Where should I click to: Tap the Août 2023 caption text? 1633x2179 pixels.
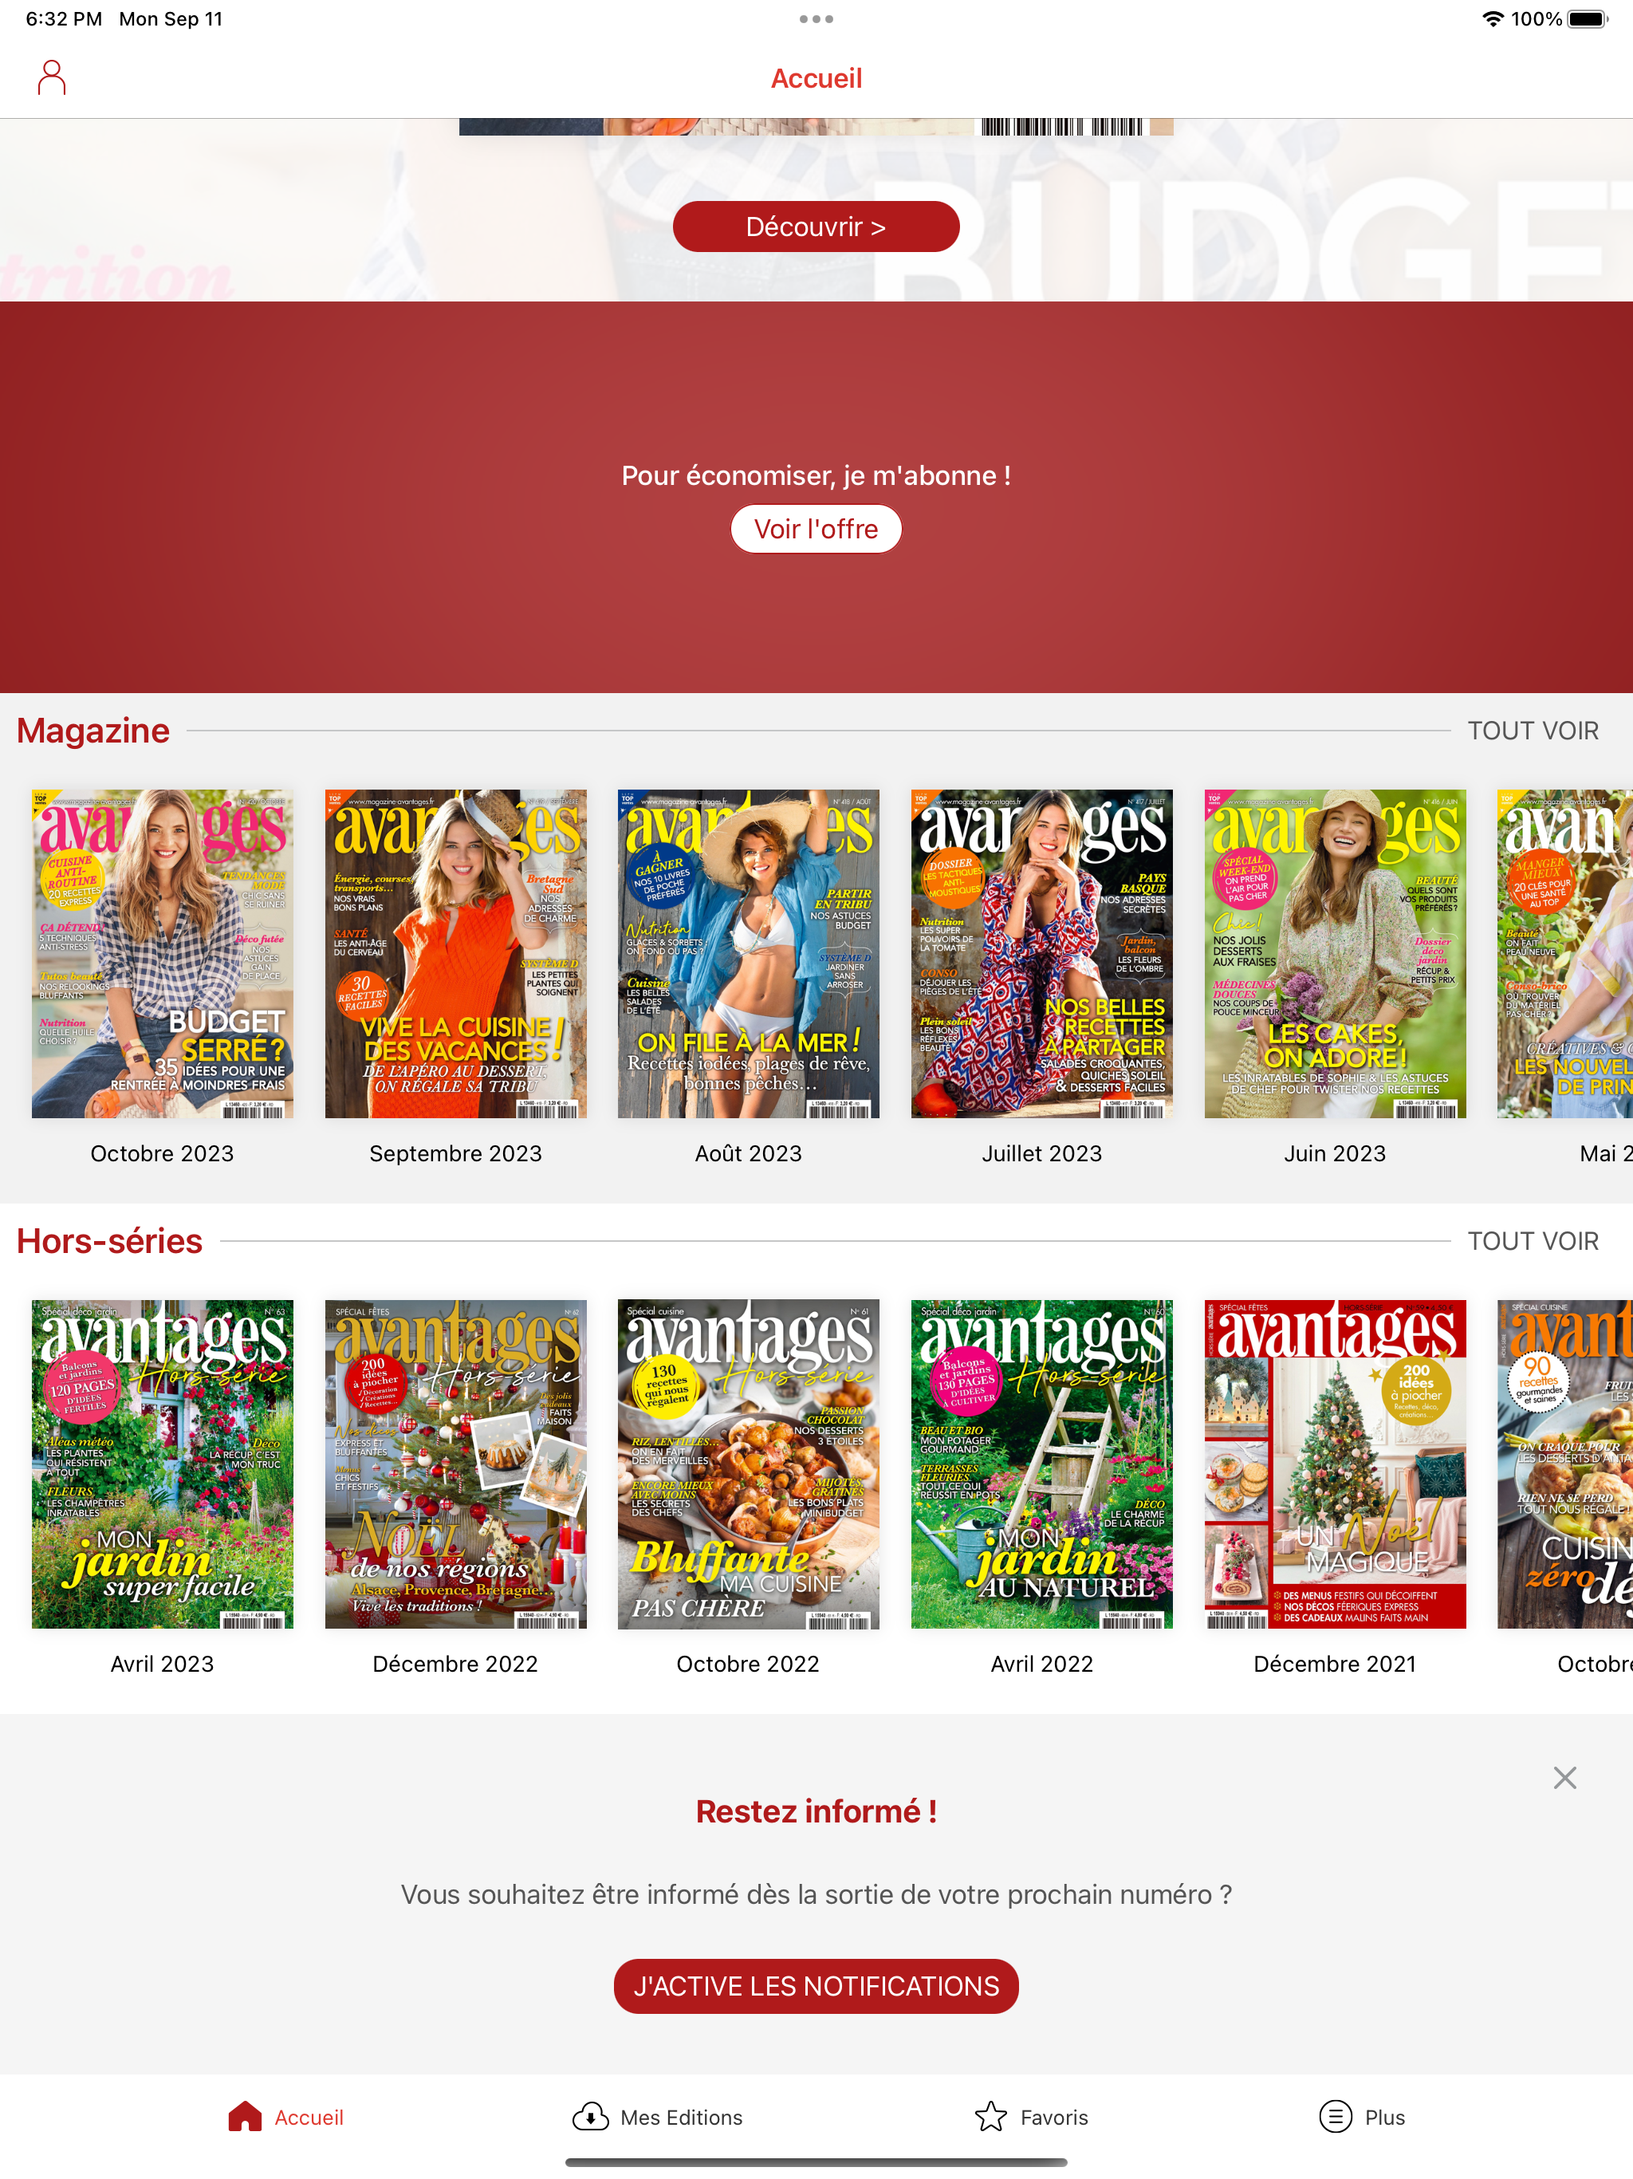[x=749, y=1153]
